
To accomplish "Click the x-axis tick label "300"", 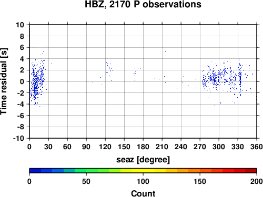I will tap(219, 147).
